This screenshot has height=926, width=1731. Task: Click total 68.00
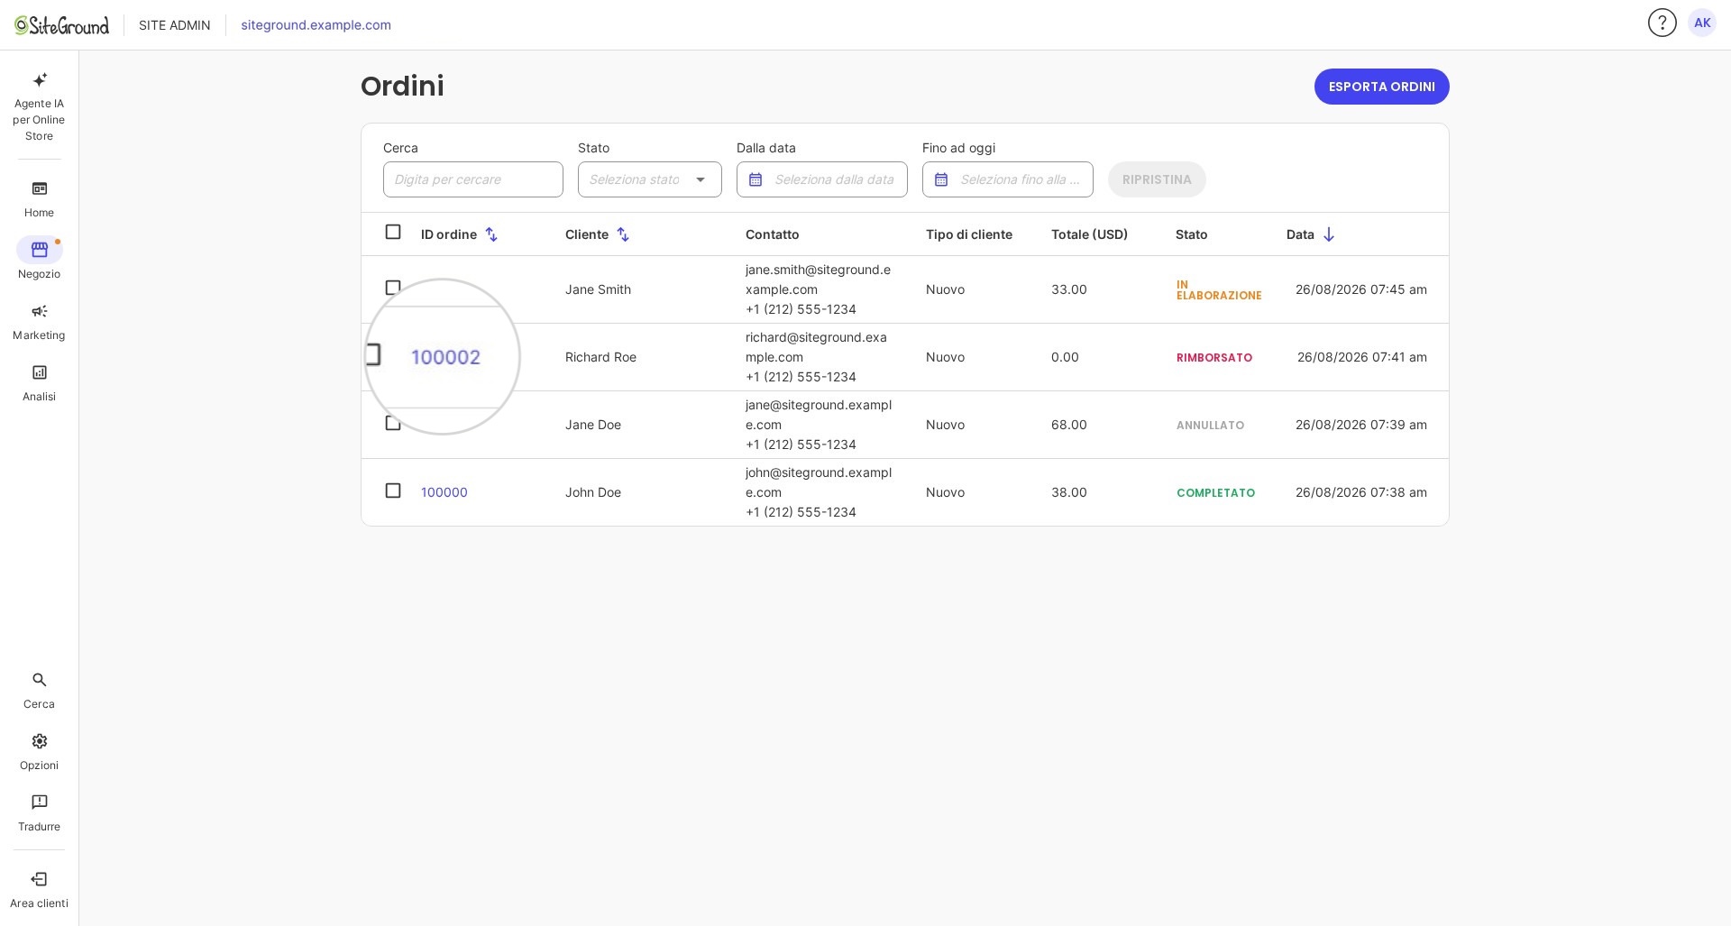1068,425
